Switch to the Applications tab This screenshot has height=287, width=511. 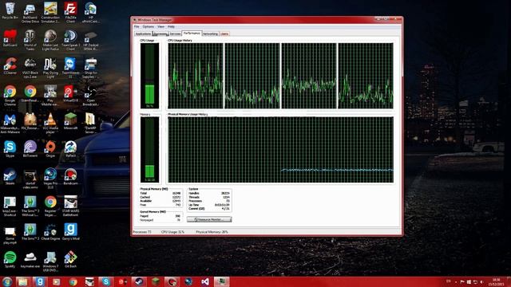click(x=143, y=33)
